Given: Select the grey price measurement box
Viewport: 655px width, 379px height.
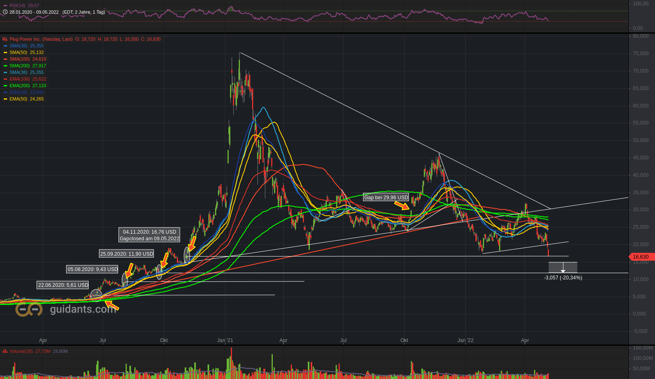Looking at the screenshot, I should [x=563, y=267].
